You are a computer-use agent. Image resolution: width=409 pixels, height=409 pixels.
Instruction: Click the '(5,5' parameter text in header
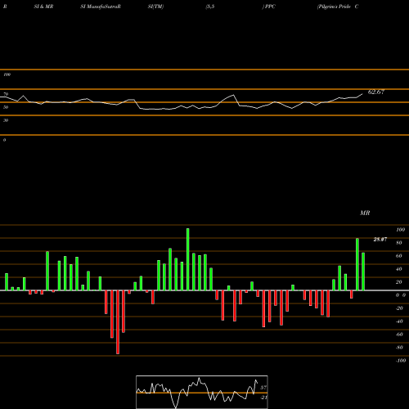click(210, 7)
